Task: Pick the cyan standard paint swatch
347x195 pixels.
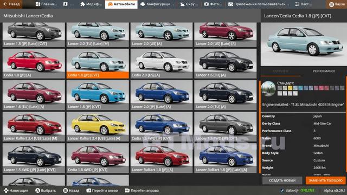Action: (300, 88)
